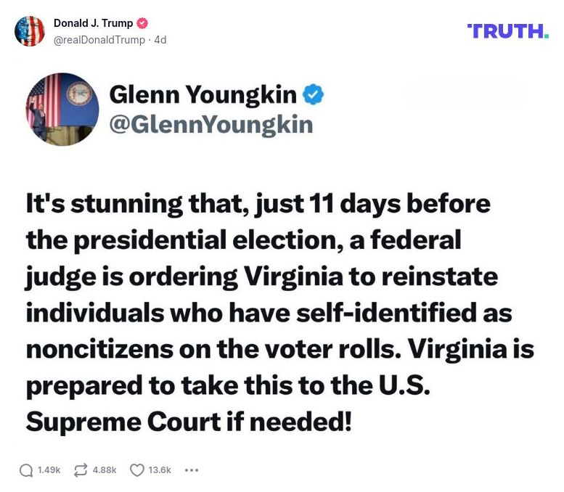The height and width of the screenshot is (492, 564).
Task: Click the red verified badge beside Trump's name
Action: point(143,23)
